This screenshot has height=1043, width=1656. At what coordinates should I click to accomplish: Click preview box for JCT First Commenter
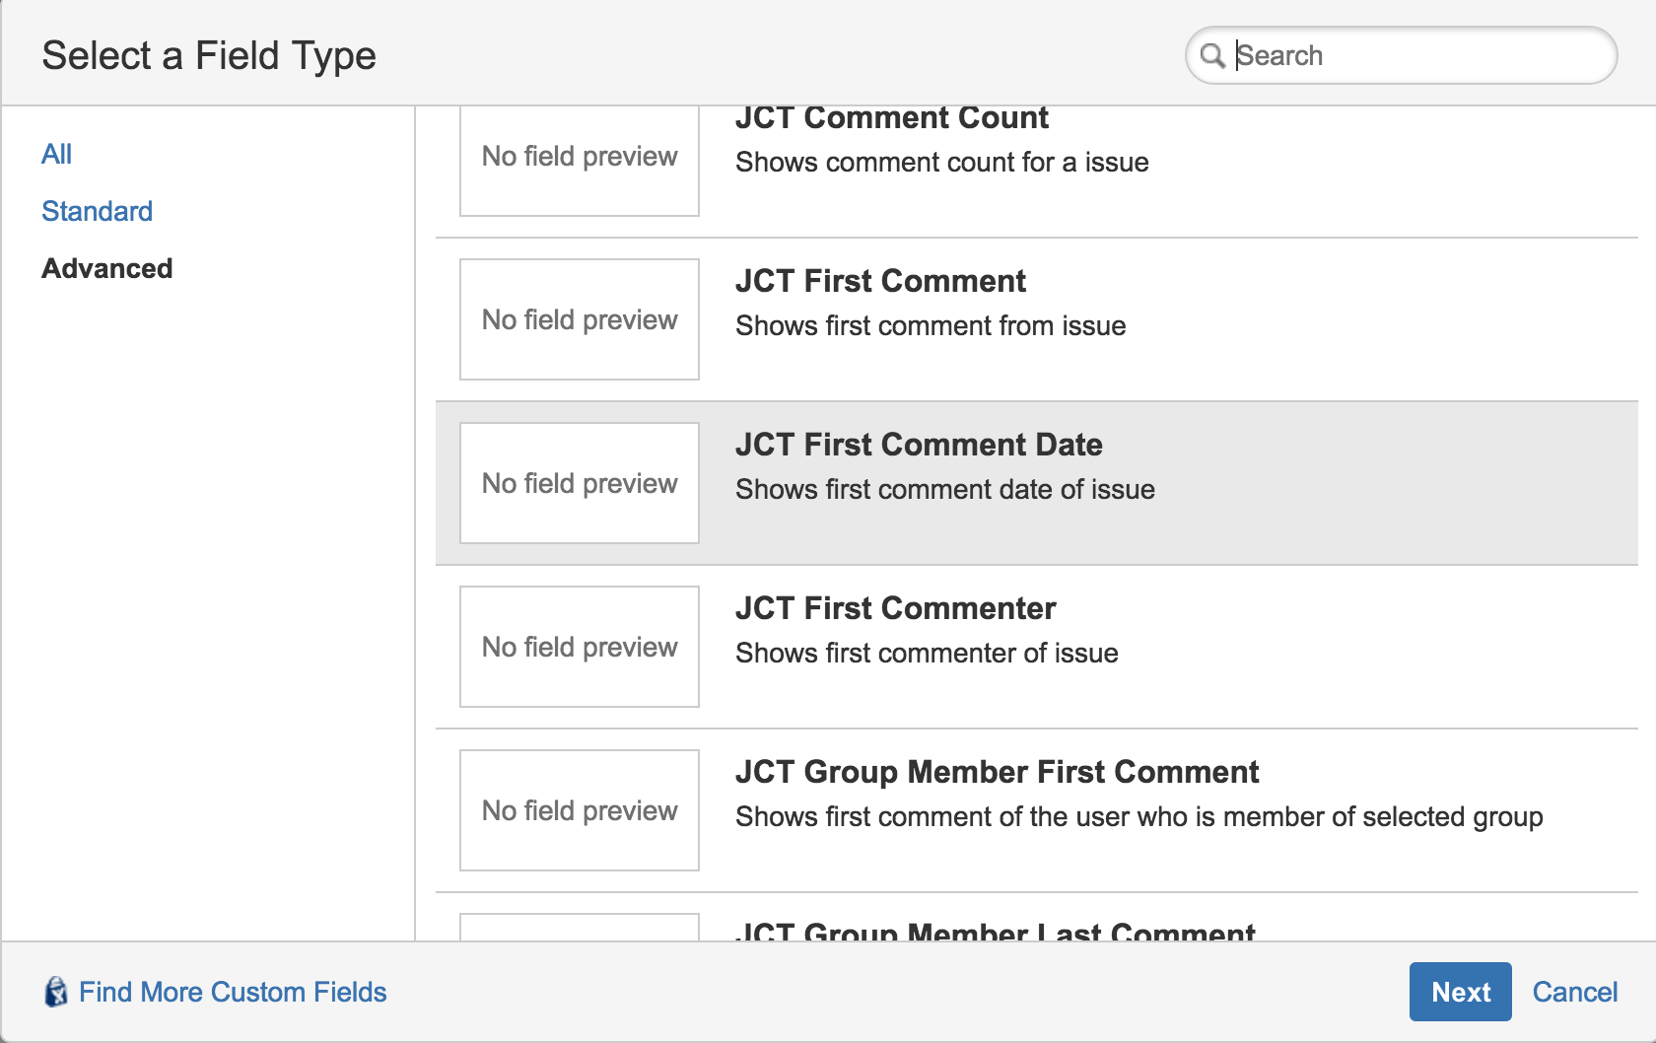click(x=580, y=647)
